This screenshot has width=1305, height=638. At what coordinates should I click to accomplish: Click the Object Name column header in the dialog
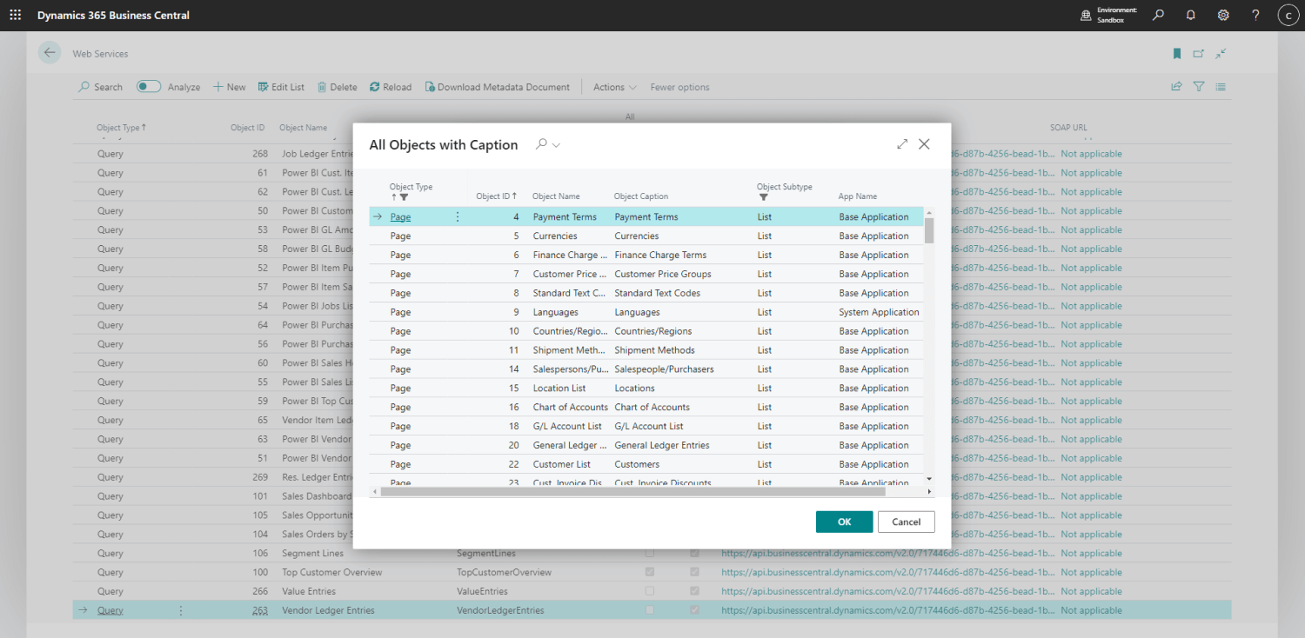[x=556, y=196]
